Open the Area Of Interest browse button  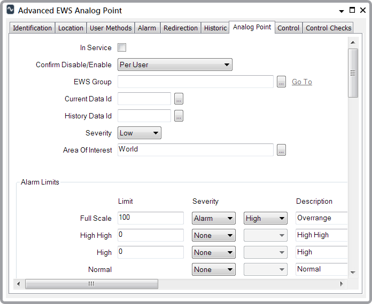pyautogui.click(x=282, y=150)
